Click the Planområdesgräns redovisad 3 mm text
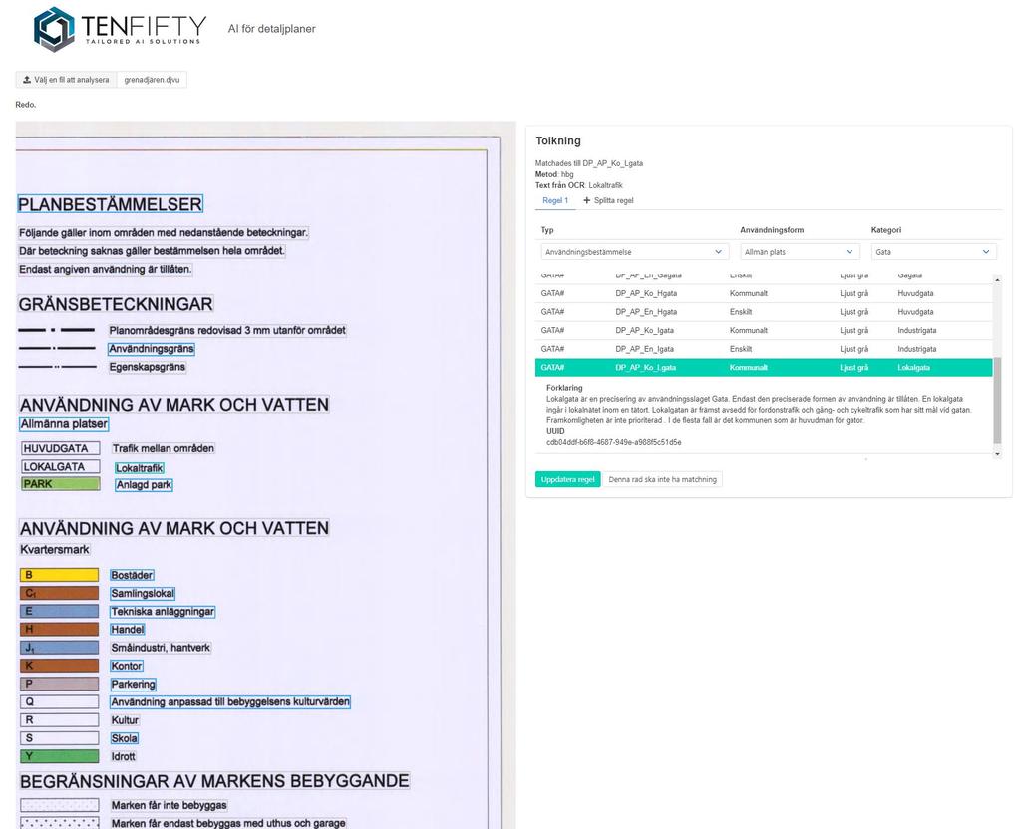Image resolution: width=1021 pixels, height=829 pixels. pyautogui.click(x=227, y=331)
